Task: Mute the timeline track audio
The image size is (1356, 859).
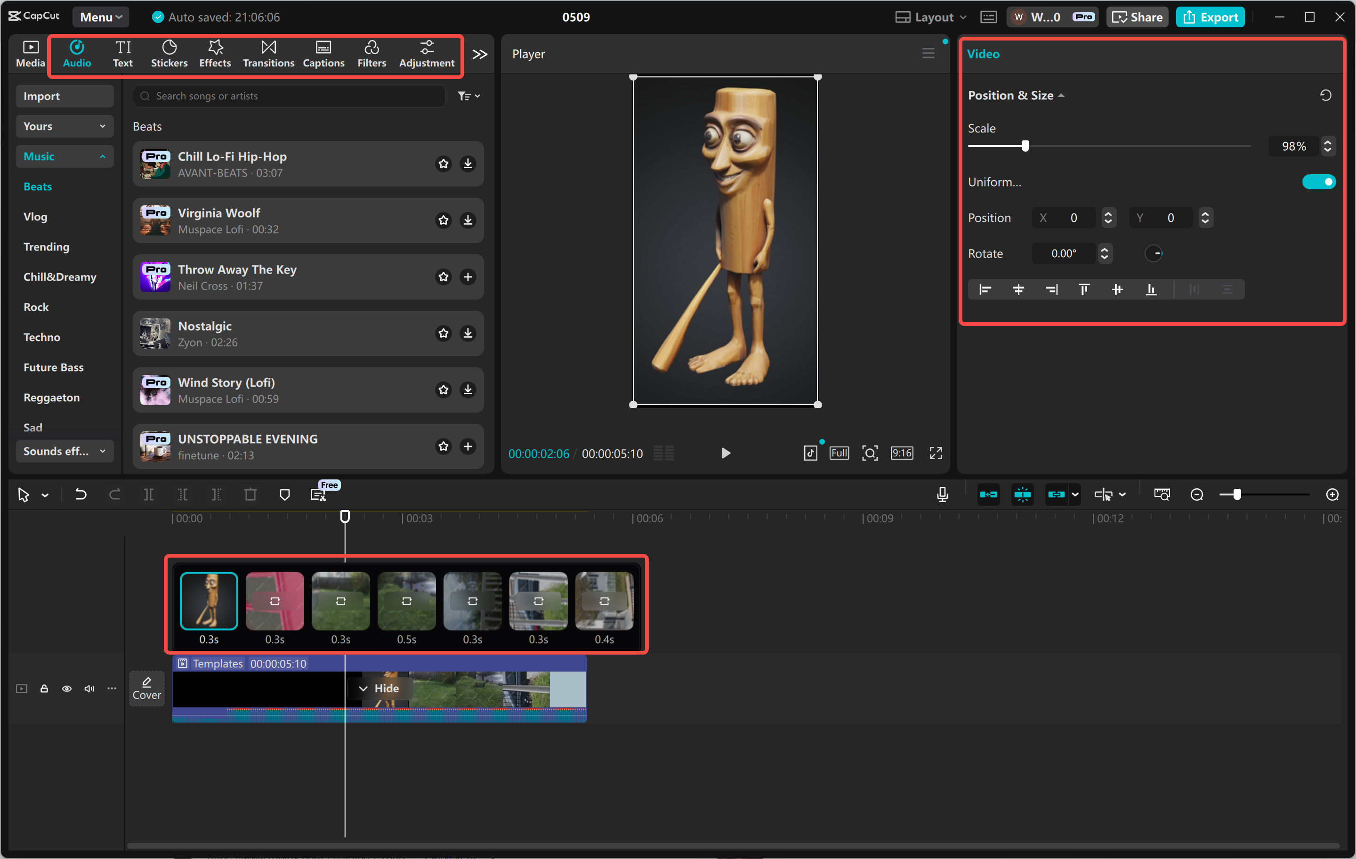Action: pos(89,689)
